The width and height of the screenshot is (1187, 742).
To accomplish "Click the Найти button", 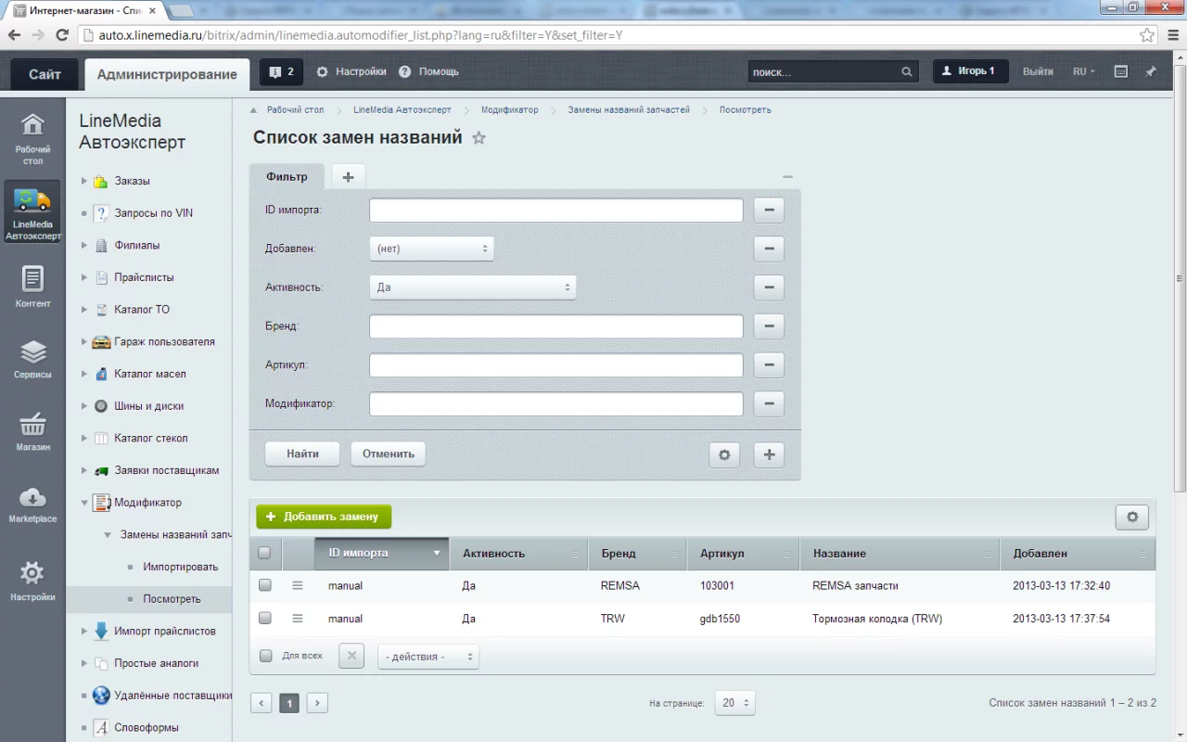I will click(302, 454).
